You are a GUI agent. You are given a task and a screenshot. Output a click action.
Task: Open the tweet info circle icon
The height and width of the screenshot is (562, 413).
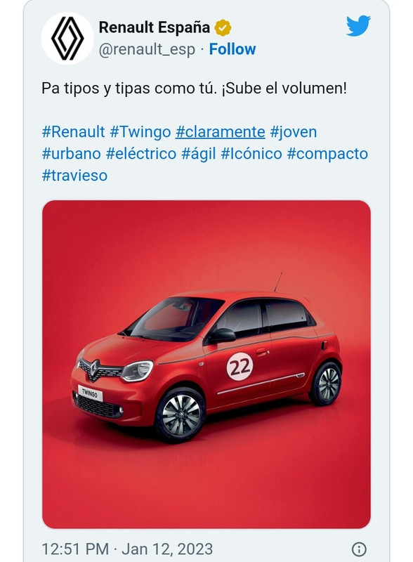coord(359,549)
